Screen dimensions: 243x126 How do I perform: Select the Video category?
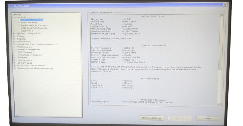tap(20, 36)
